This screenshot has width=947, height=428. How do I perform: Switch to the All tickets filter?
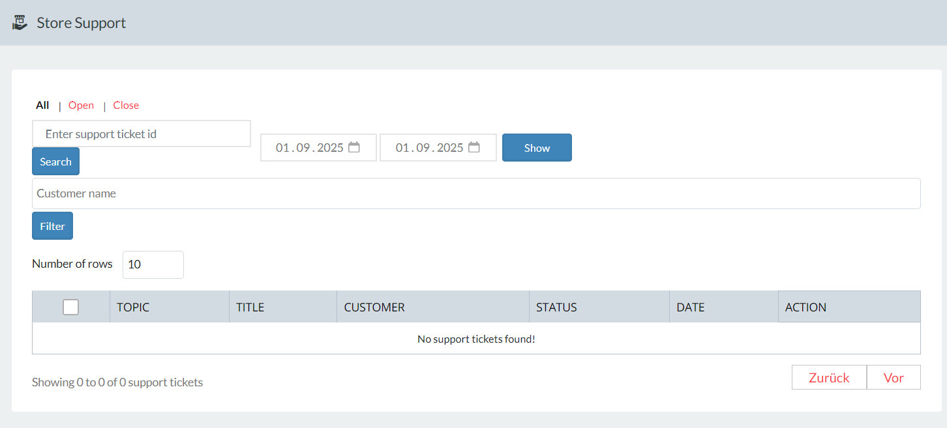coord(42,105)
